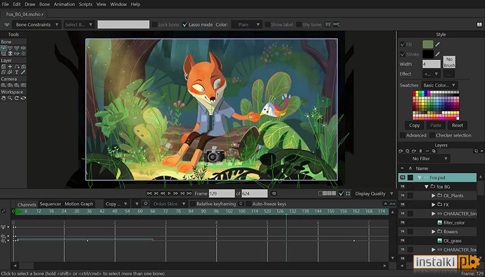The width and height of the screenshot is (485, 277).
Task: Click the No Brush button
Action: [x=449, y=62]
